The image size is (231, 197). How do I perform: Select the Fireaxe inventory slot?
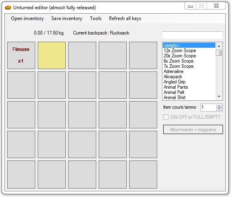(21, 55)
